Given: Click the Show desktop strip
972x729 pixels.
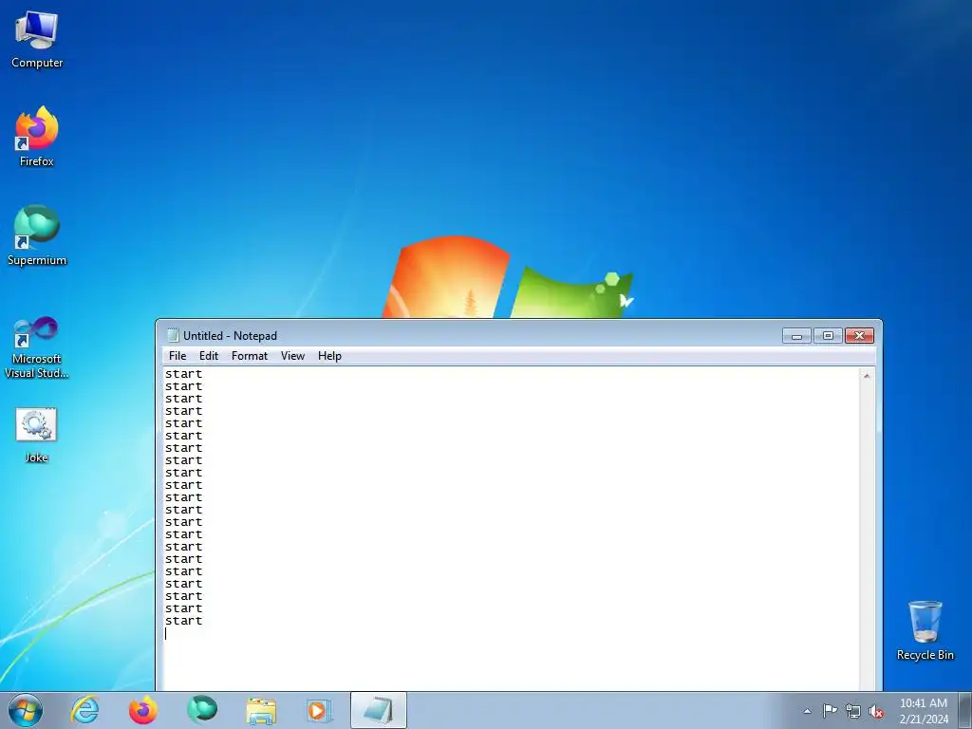Looking at the screenshot, I should [965, 710].
